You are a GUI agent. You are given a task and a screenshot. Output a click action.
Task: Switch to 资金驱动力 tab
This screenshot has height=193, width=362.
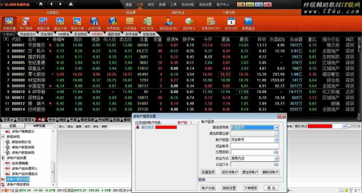27,34
